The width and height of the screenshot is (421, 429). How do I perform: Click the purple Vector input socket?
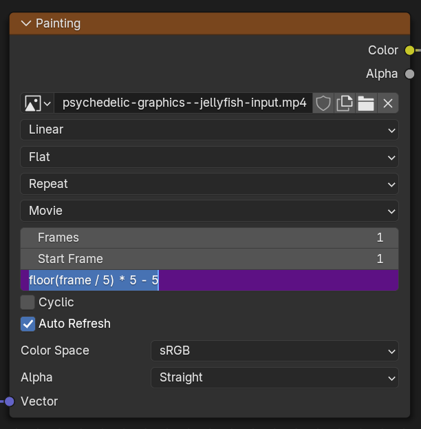(10, 401)
